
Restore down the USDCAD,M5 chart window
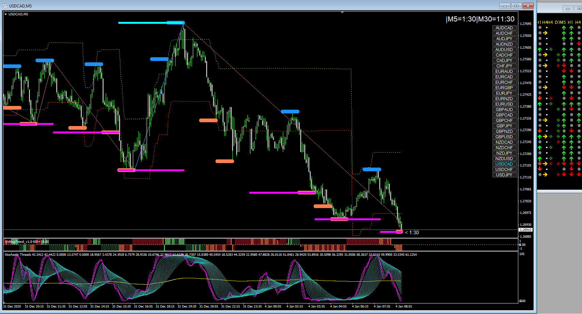[x=517, y=6]
